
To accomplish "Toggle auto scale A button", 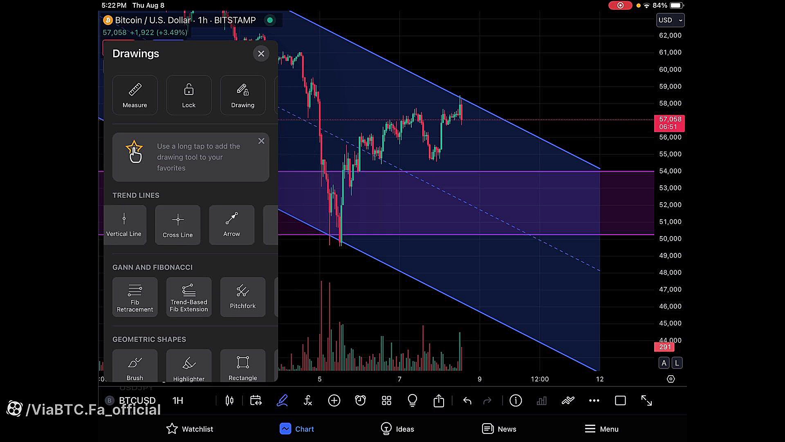I will click(664, 363).
